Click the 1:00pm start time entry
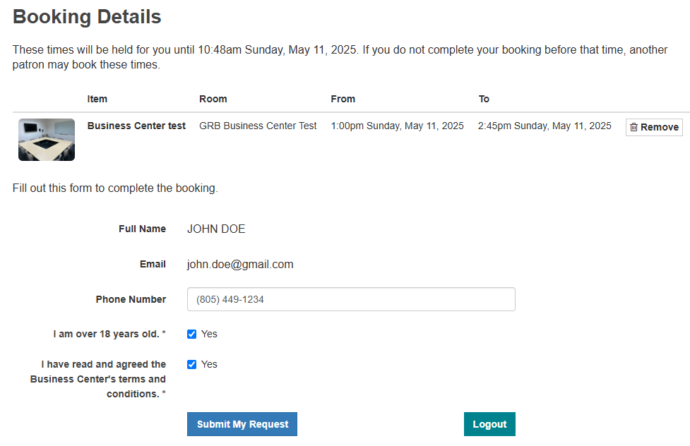The image size is (690, 446). coord(397,126)
